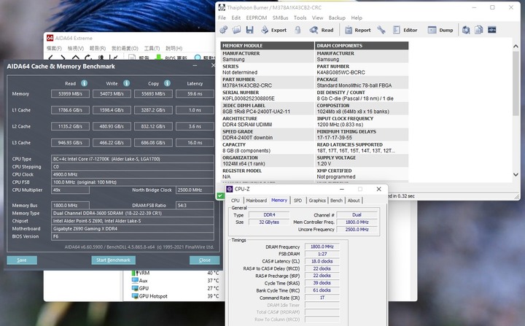This screenshot has height=326, width=525.
Task: Click the Thaiphoon Burner scrollbar down arrow
Action: tap(516, 174)
